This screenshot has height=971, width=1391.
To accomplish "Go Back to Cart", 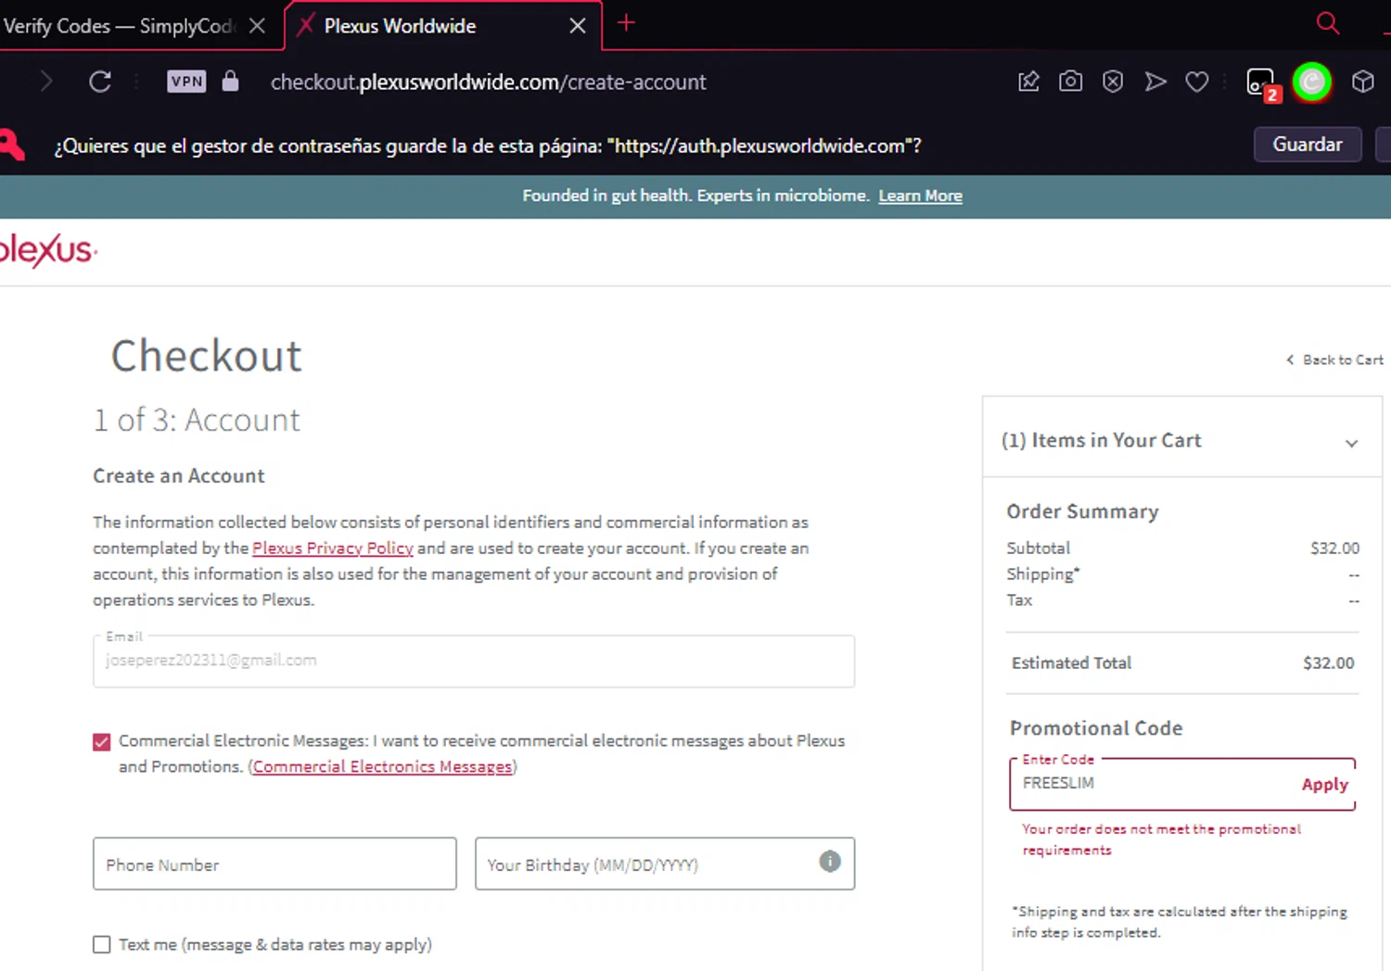I will tap(1335, 359).
